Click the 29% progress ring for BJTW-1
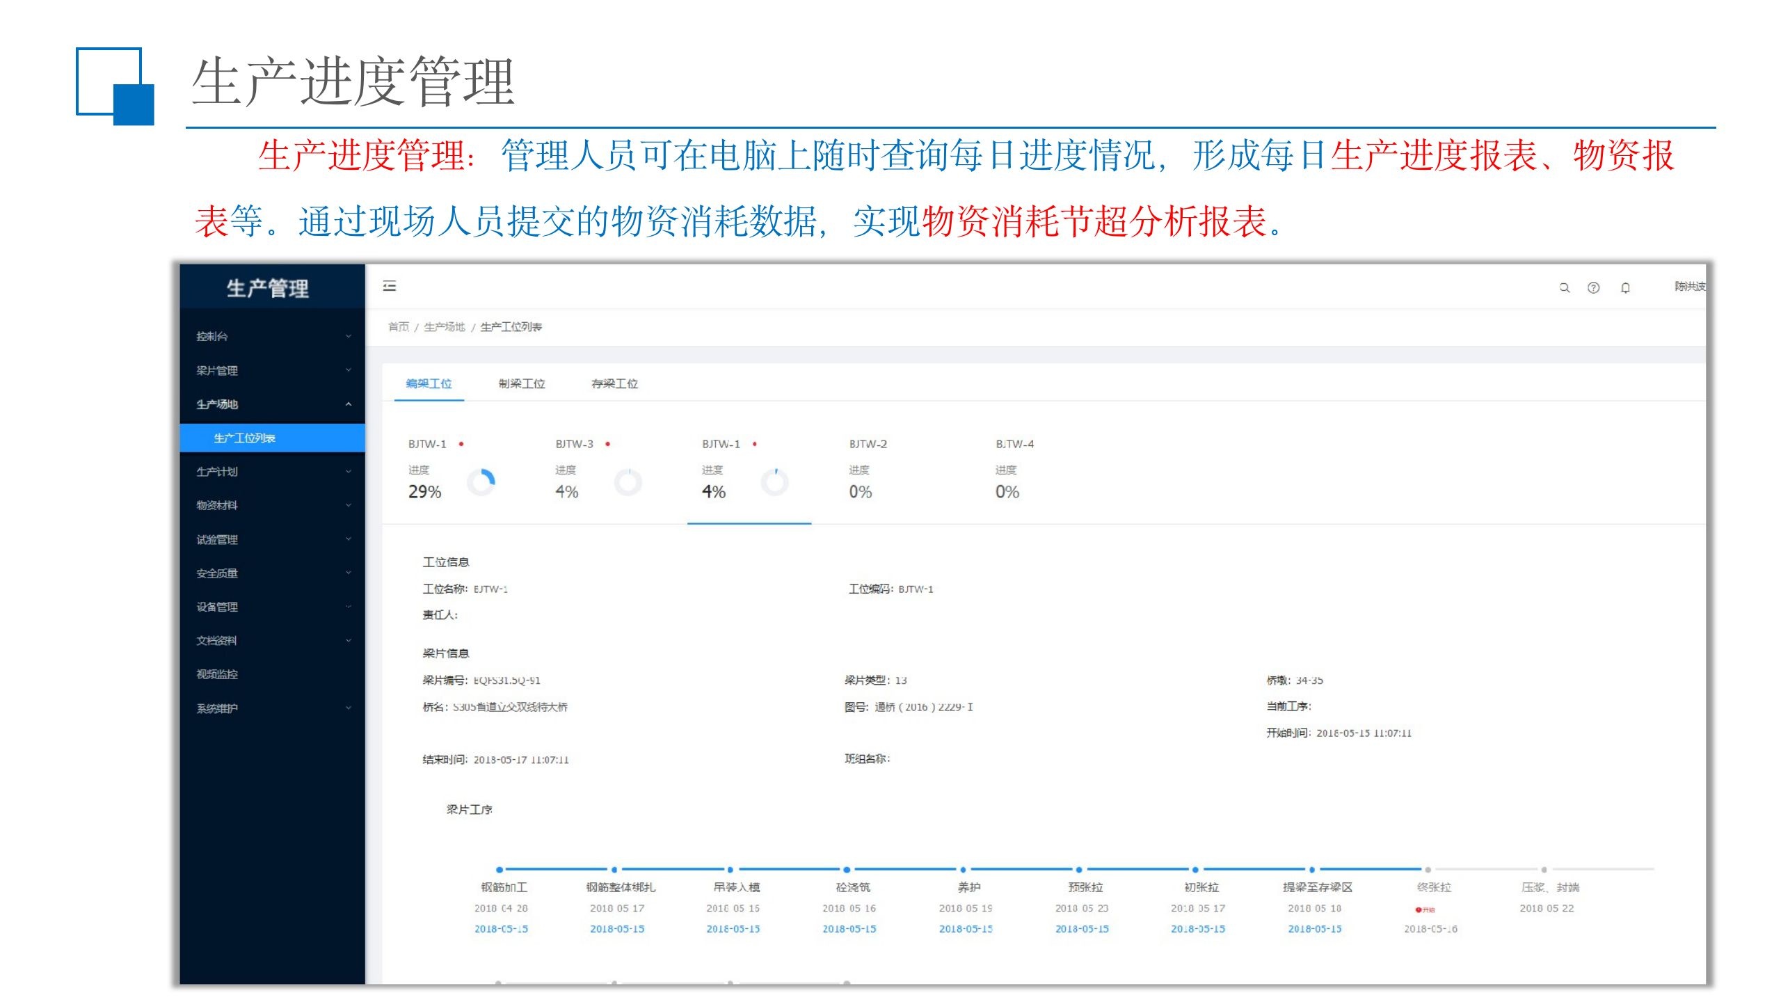The width and height of the screenshot is (1781, 1002). click(x=481, y=482)
